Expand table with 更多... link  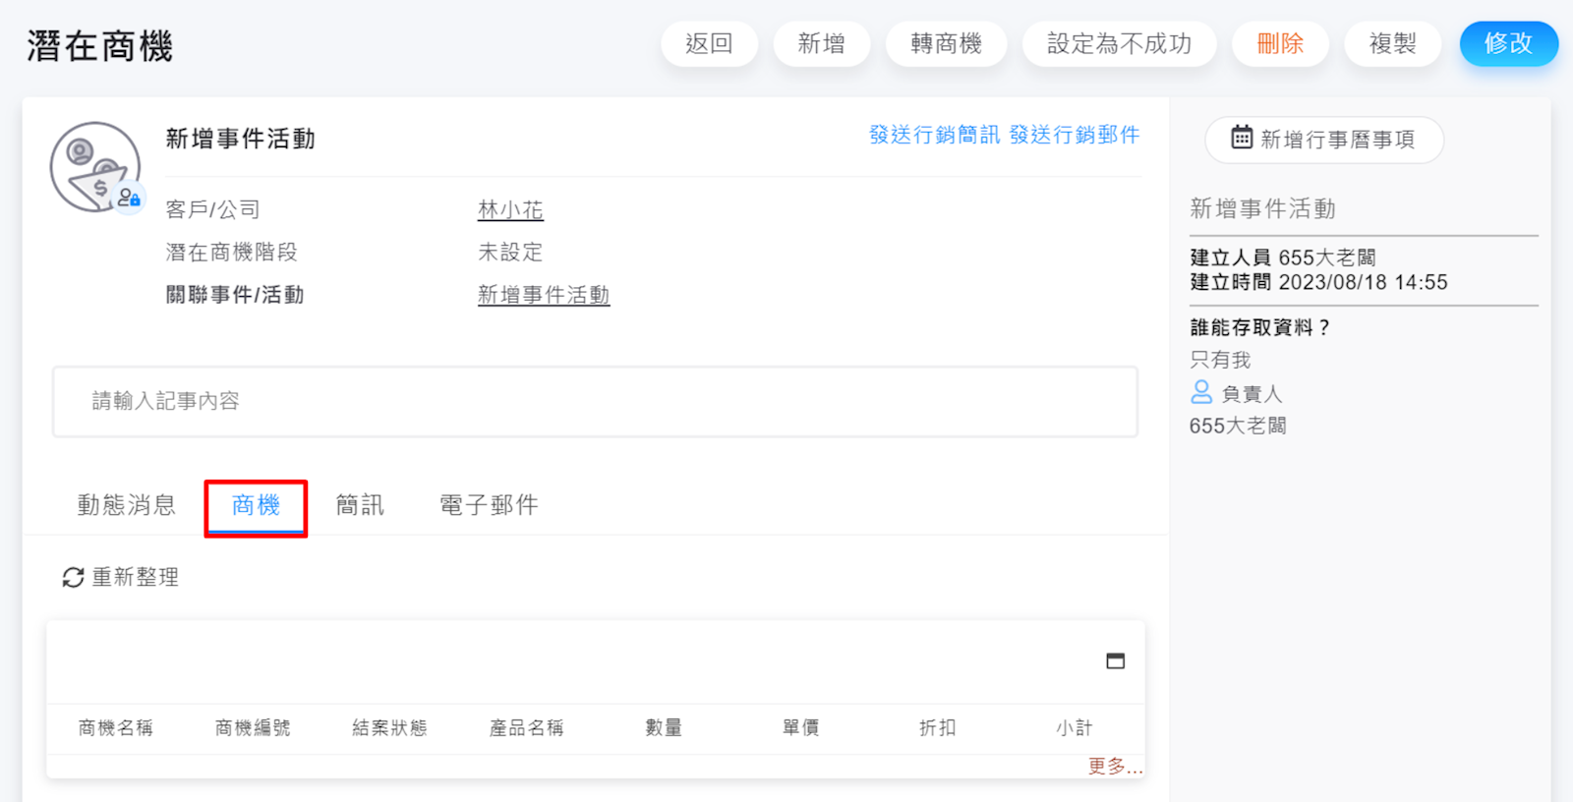point(1115,767)
